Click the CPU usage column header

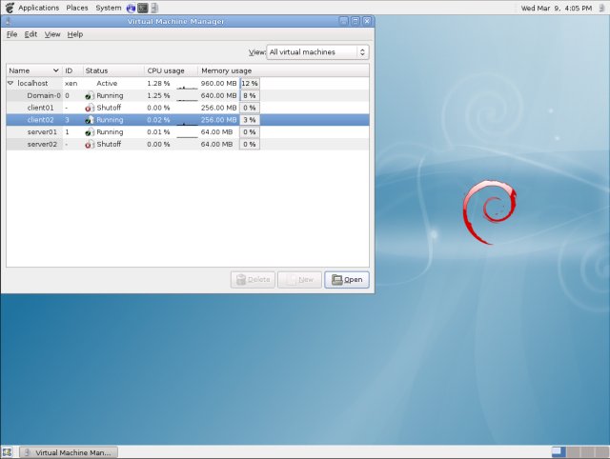[x=172, y=70]
